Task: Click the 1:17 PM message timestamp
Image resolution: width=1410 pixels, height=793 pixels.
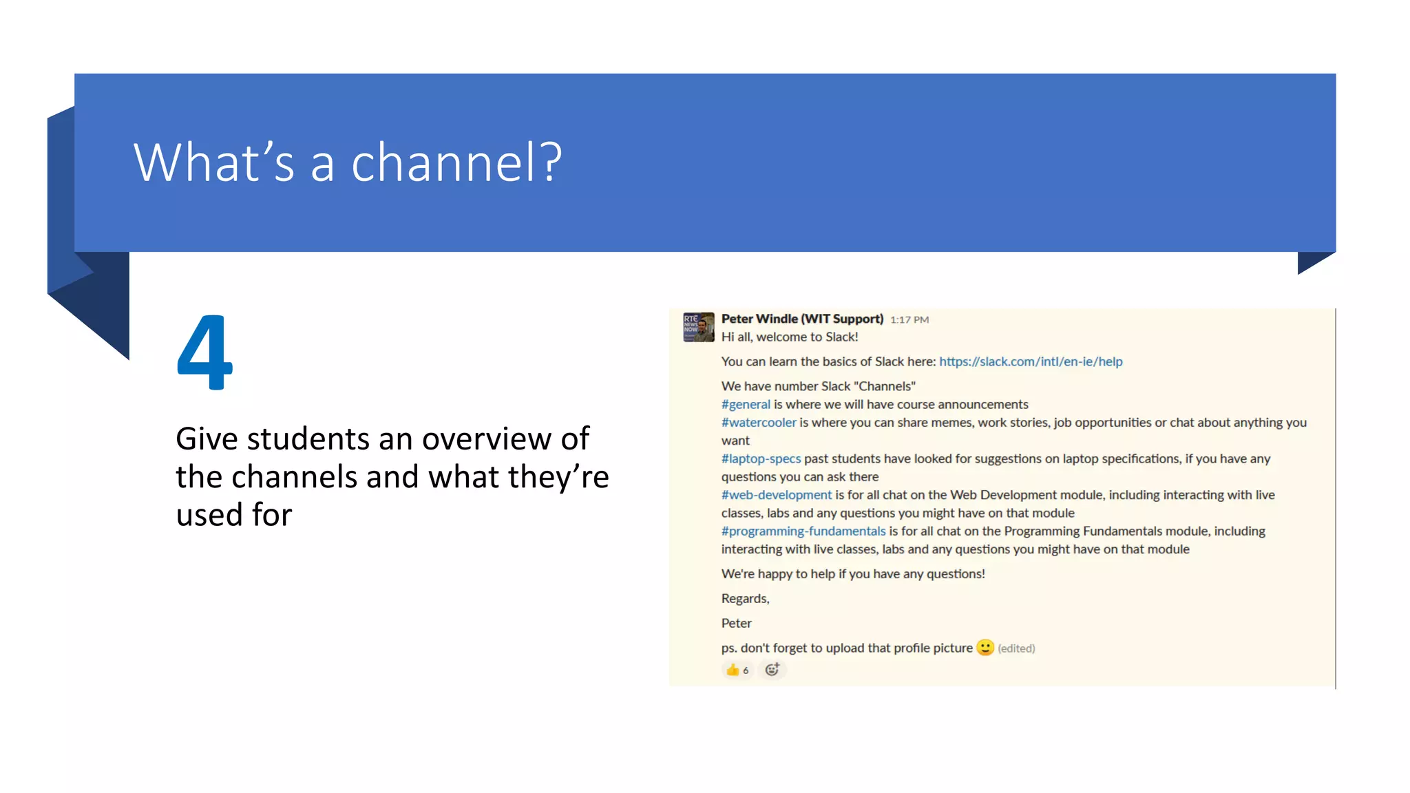Action: [x=909, y=319]
